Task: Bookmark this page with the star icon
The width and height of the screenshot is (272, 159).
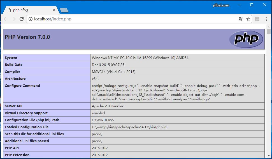Action: (x=248, y=19)
